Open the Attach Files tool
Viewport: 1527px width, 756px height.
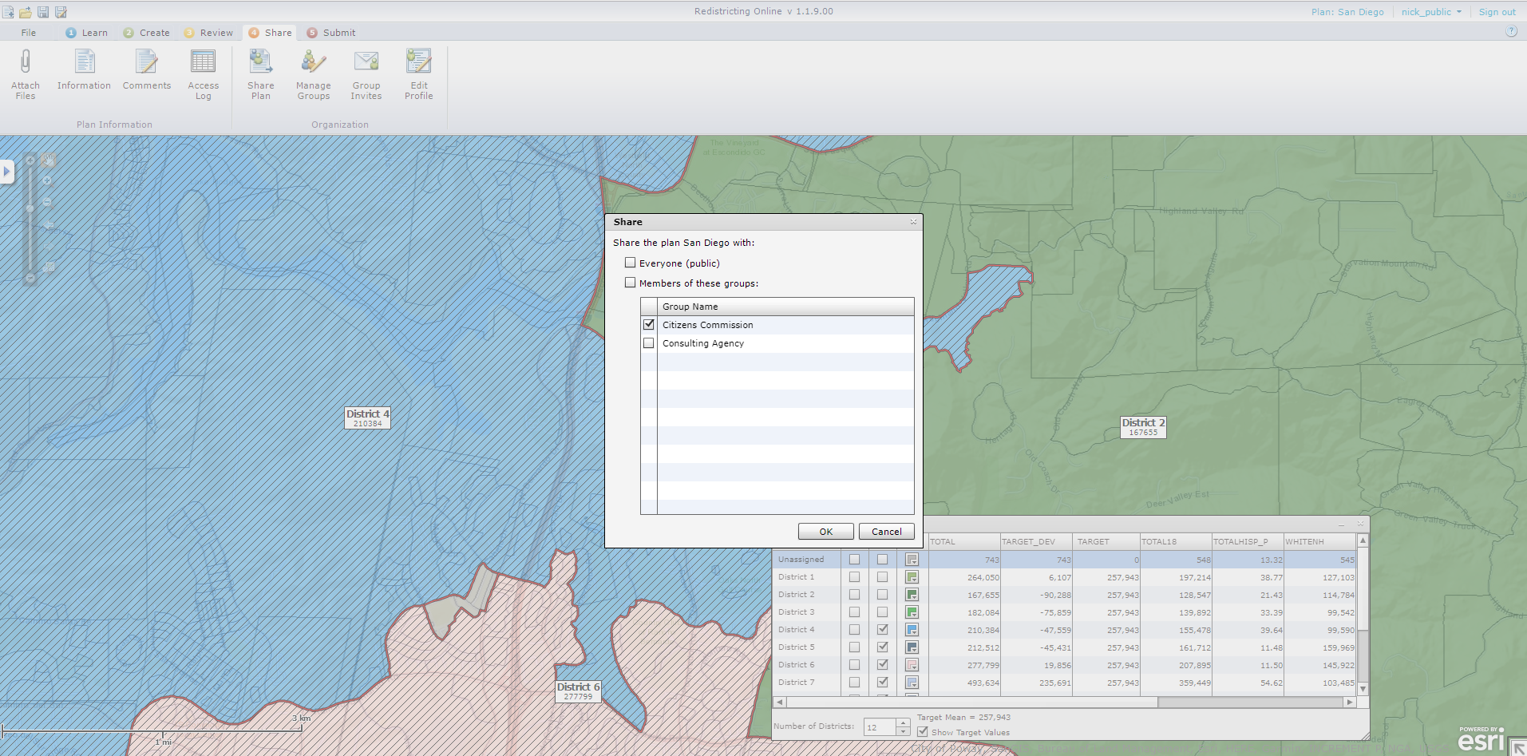[26, 74]
